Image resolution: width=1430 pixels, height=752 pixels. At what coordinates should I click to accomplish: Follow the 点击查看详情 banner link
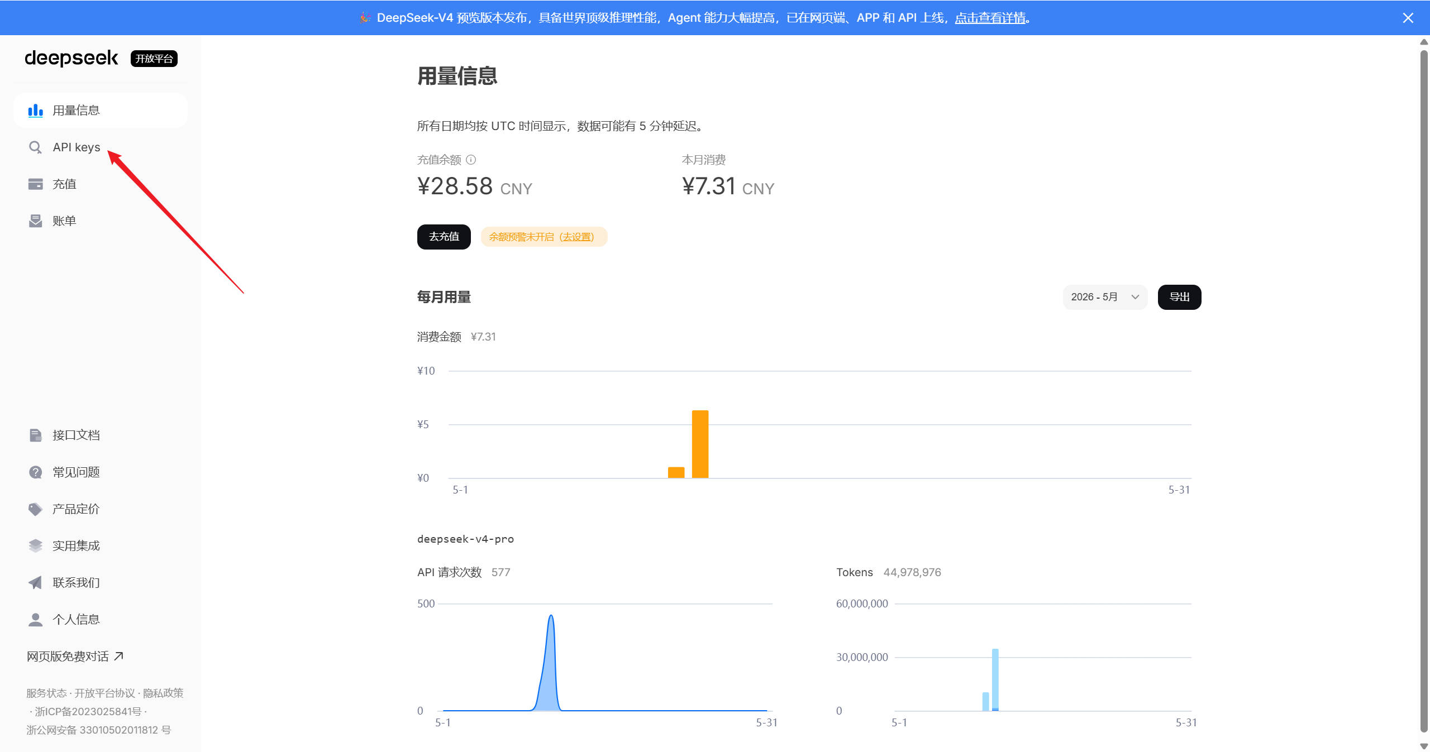(990, 18)
